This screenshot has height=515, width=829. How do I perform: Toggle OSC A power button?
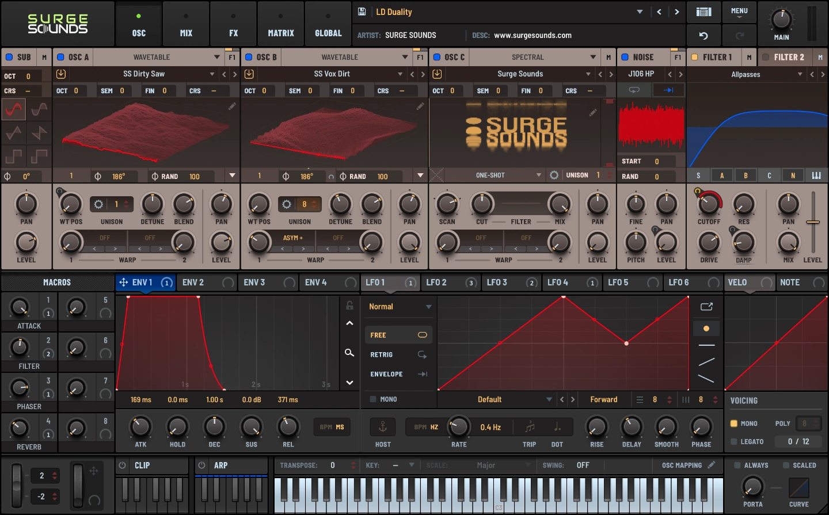tap(60, 57)
